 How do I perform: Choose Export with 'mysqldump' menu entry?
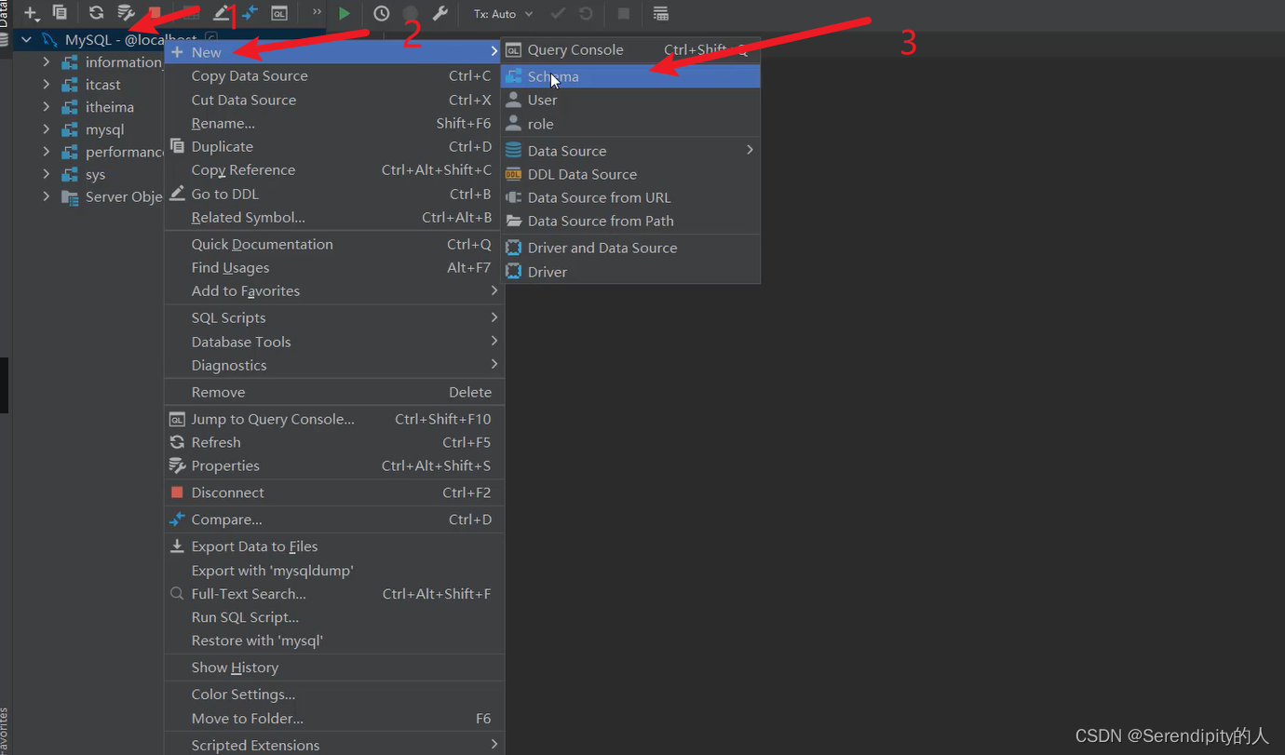tap(272, 570)
